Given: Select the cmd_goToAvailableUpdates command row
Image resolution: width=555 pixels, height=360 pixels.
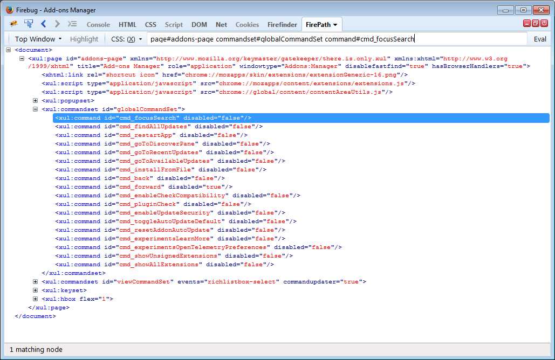Looking at the screenshot, I should tap(170, 161).
